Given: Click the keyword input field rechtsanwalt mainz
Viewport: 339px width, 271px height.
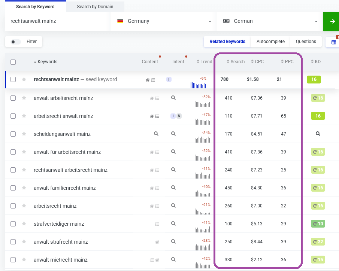Looking at the screenshot, I should pos(56,21).
